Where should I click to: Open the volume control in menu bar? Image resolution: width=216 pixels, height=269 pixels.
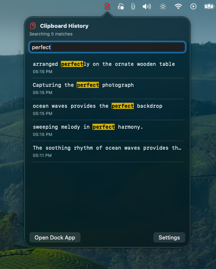pyautogui.click(x=147, y=7)
